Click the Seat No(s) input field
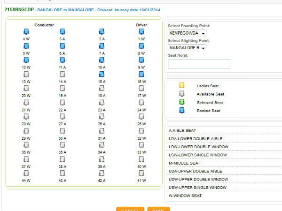 point(199,64)
